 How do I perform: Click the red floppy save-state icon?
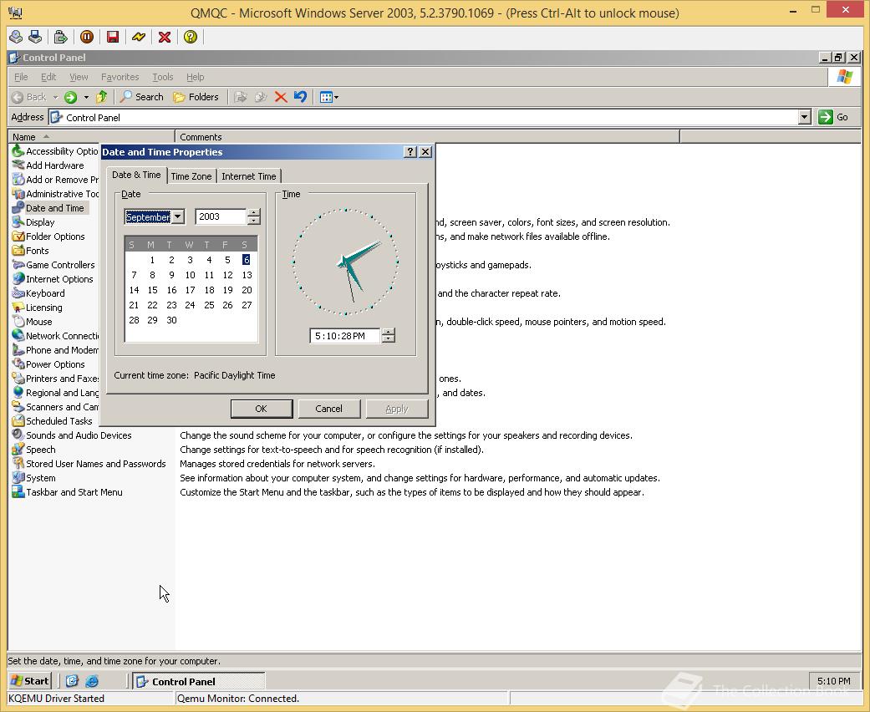click(113, 37)
